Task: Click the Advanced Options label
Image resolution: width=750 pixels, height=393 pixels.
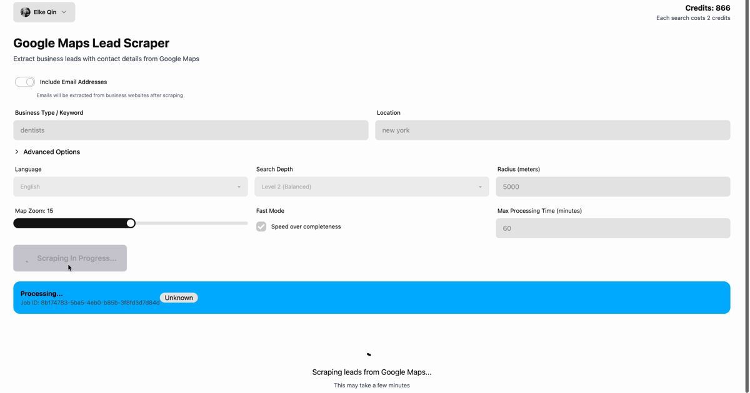Action: point(51,152)
